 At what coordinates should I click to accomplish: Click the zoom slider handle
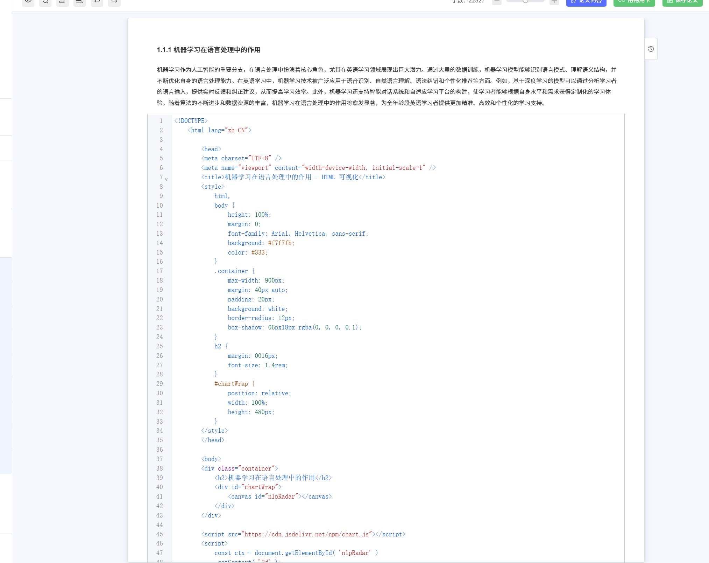coord(525,1)
